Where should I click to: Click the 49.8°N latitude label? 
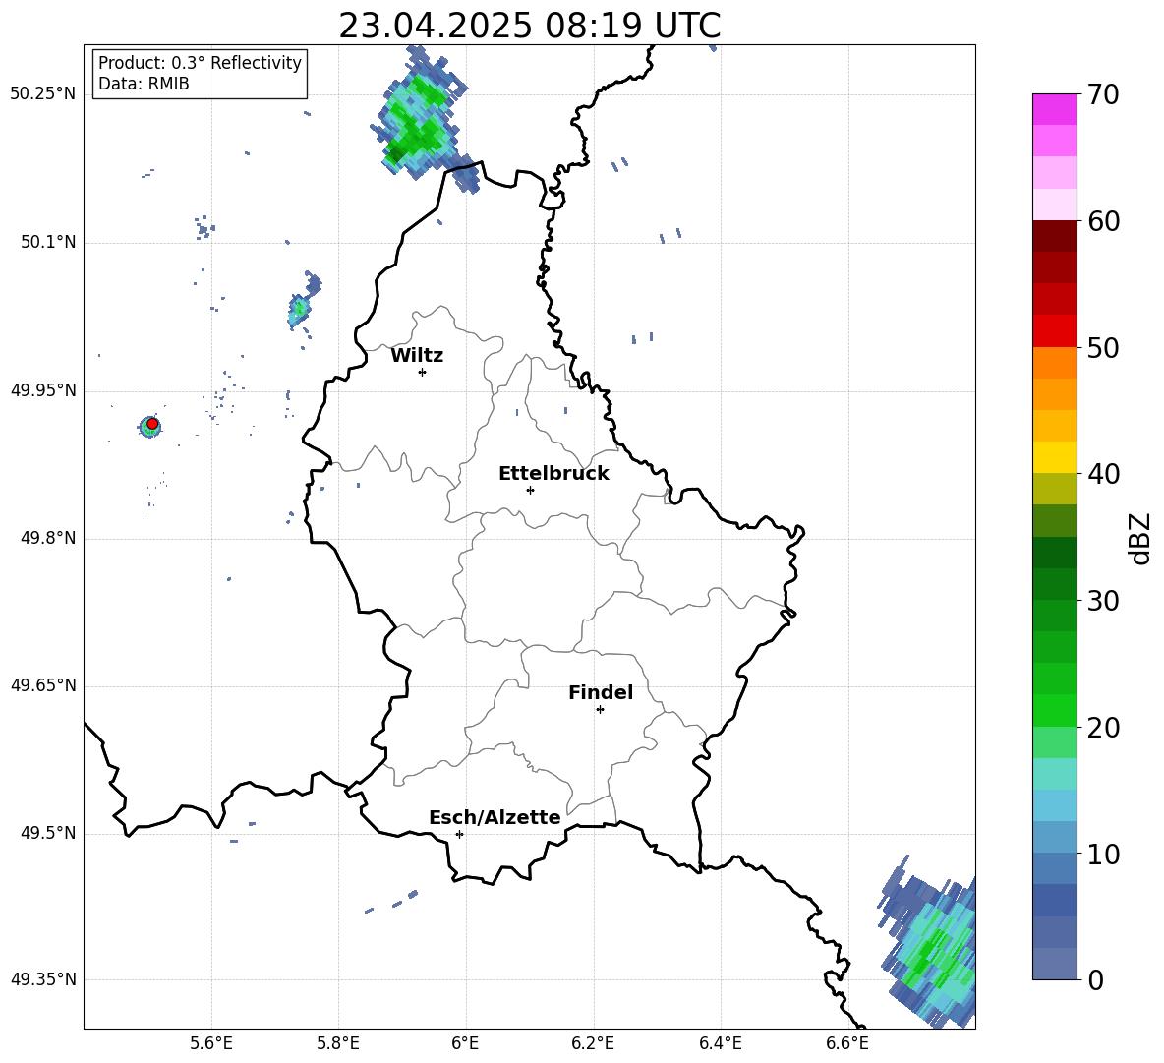[x=48, y=538]
